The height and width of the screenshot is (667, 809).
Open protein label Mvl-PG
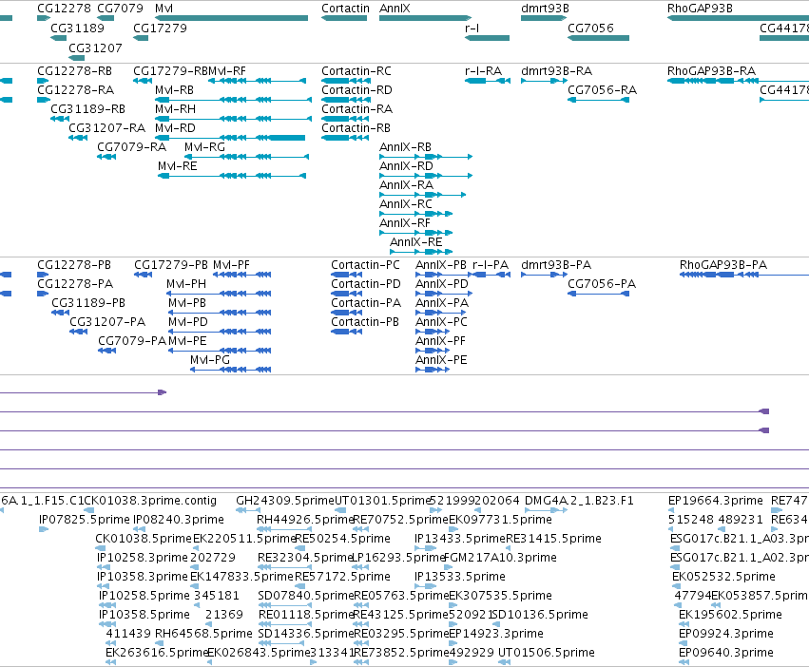coord(210,360)
